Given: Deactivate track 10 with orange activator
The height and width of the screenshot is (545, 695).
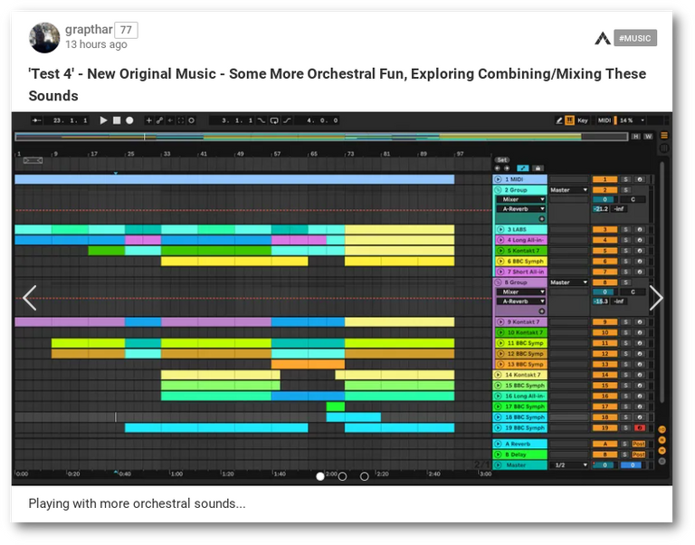Looking at the screenshot, I should pyautogui.click(x=605, y=332).
